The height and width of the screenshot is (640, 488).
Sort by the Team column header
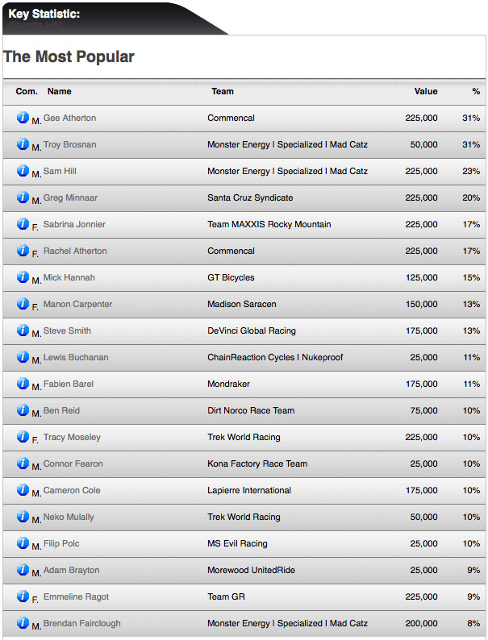click(223, 92)
